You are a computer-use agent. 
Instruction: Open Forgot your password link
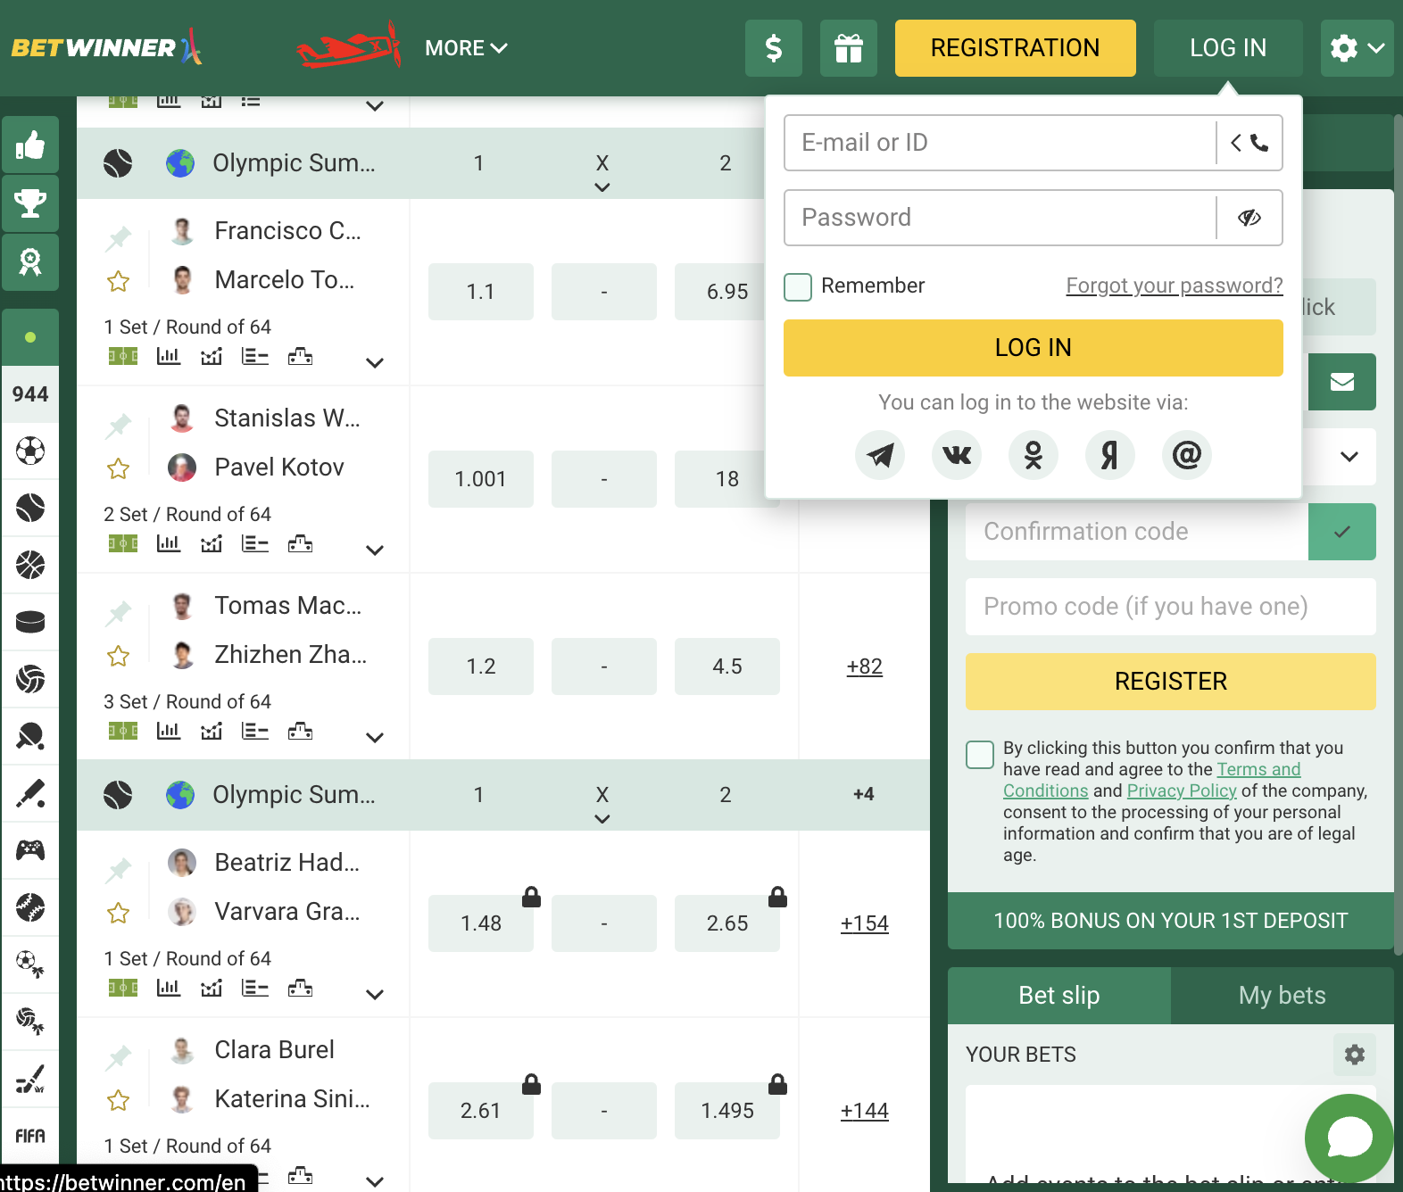pyautogui.click(x=1174, y=286)
